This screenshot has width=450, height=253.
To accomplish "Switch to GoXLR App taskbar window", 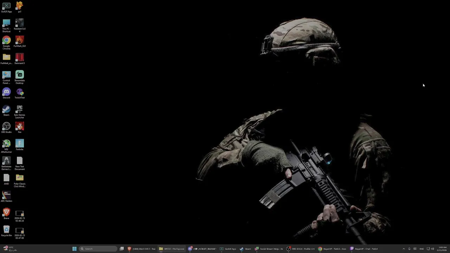I will pyautogui.click(x=228, y=249).
